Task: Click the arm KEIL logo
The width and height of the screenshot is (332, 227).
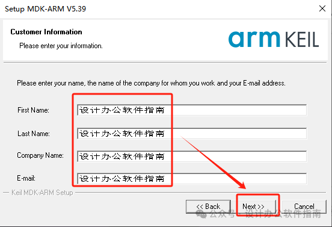Action: tap(274, 39)
